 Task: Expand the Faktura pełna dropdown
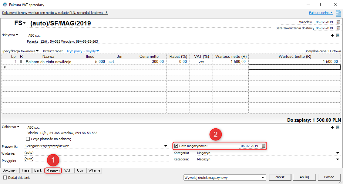coord(321,13)
